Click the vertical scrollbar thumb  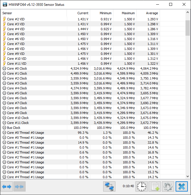pyautogui.click(x=188, y=28)
